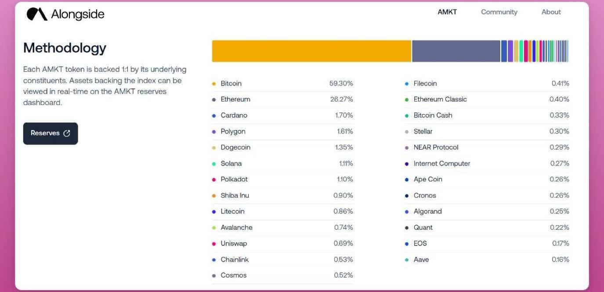
Task: Click the blue dot beside Filecoin
Action: click(407, 83)
